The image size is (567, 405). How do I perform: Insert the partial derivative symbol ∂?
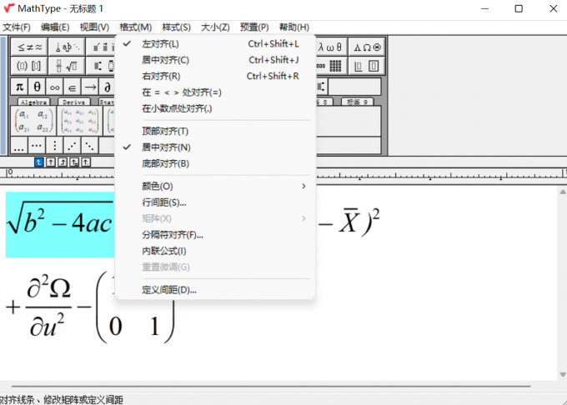click(x=107, y=87)
